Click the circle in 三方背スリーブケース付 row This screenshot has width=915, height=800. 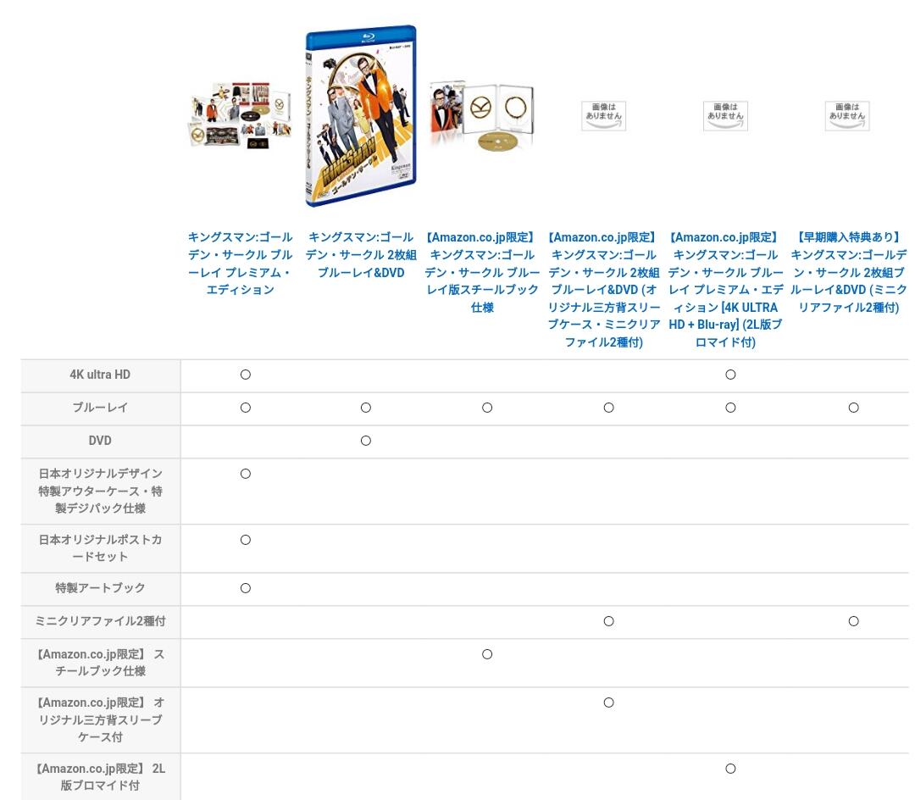608,703
